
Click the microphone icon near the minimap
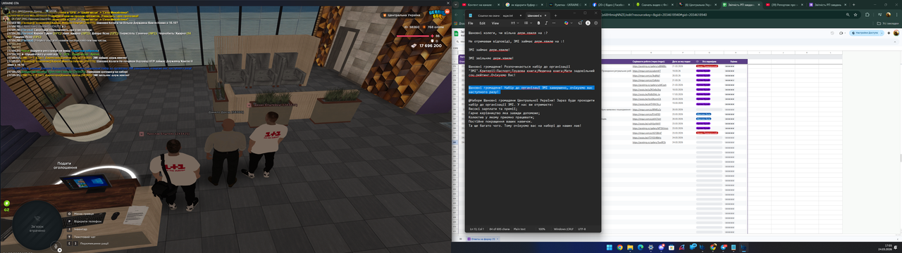click(56, 246)
